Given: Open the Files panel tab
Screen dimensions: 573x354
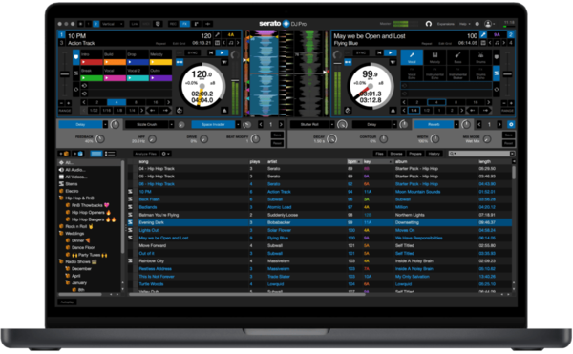Looking at the screenshot, I should [380, 154].
